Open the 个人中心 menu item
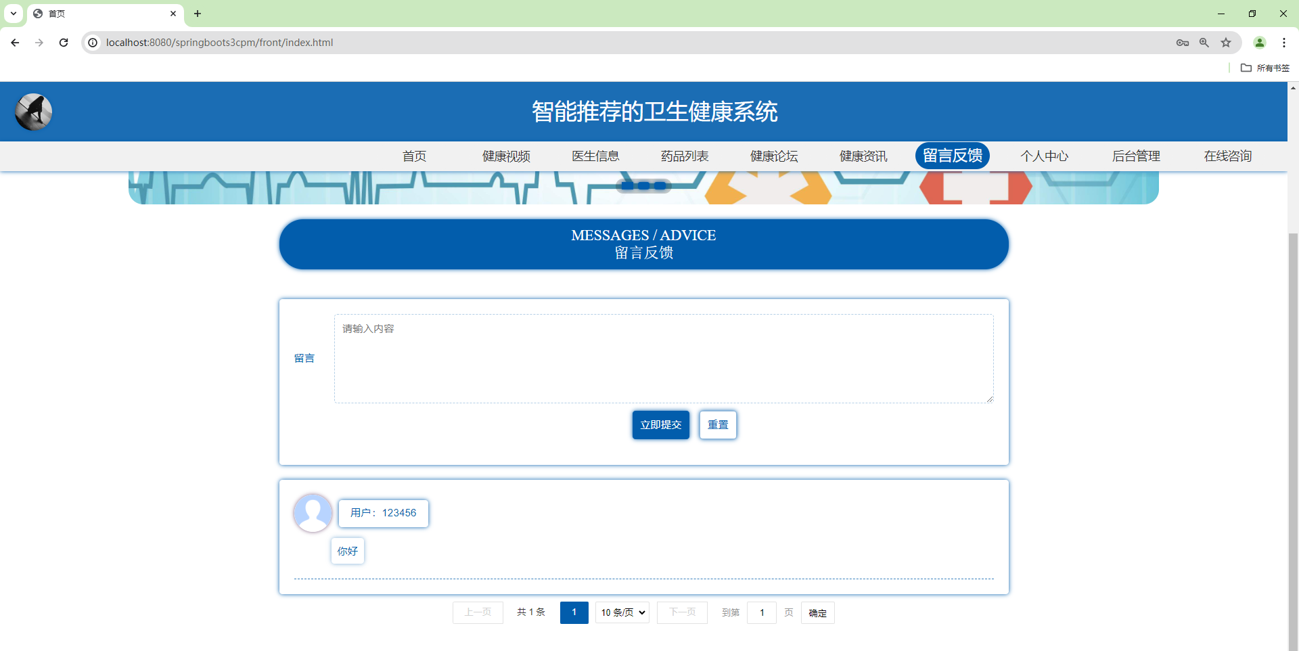 tap(1044, 156)
